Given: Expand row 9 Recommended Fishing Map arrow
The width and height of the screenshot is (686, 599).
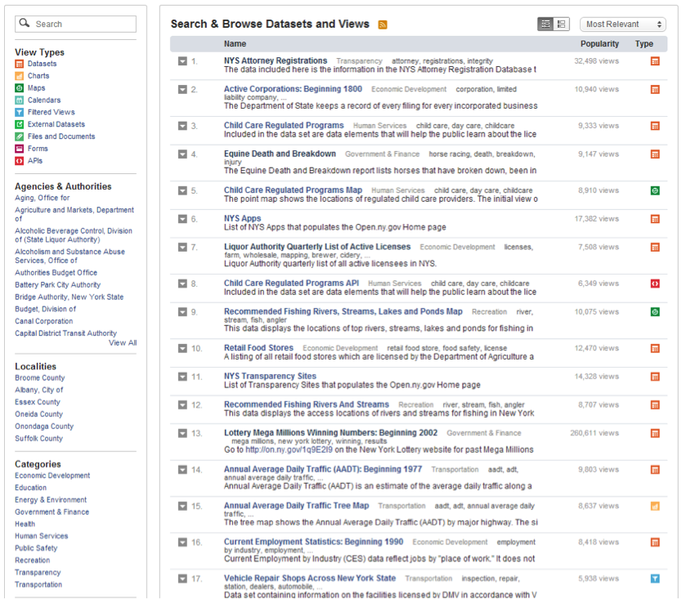Looking at the screenshot, I should click(x=182, y=312).
